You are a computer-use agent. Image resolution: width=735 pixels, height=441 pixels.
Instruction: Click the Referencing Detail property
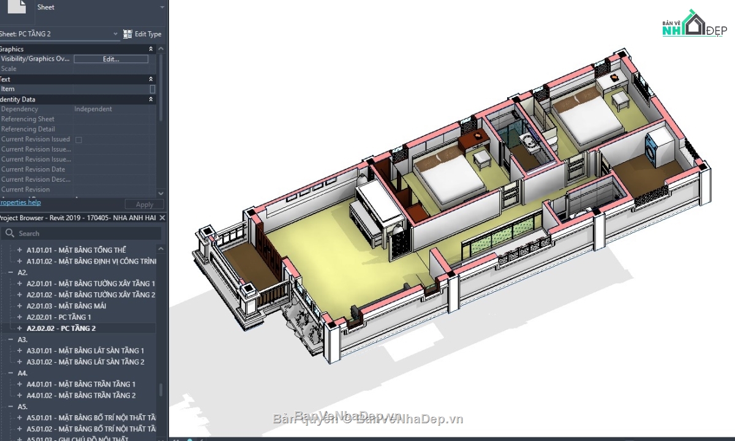28,129
